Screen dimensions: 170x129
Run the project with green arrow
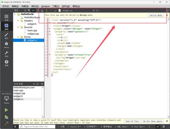point(6,110)
